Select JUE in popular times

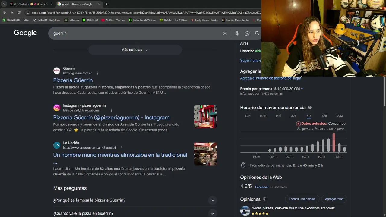tap(294, 116)
